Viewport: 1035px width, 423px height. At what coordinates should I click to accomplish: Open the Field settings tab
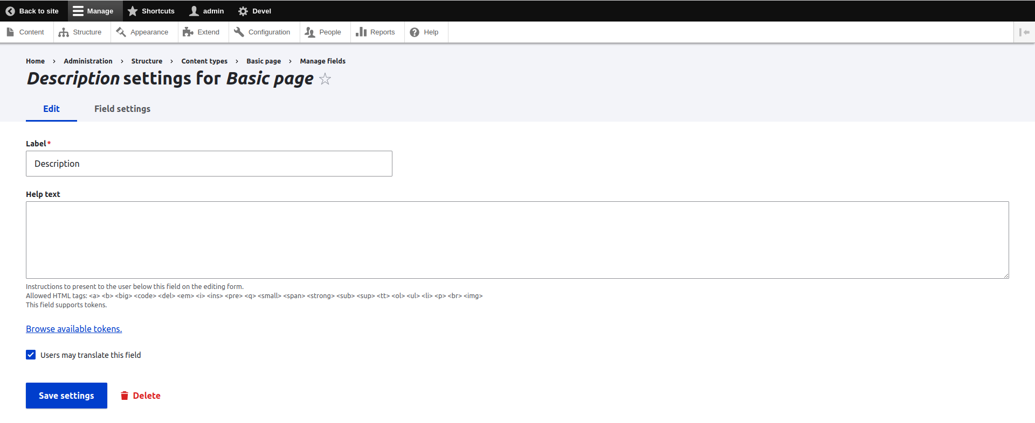[122, 109]
